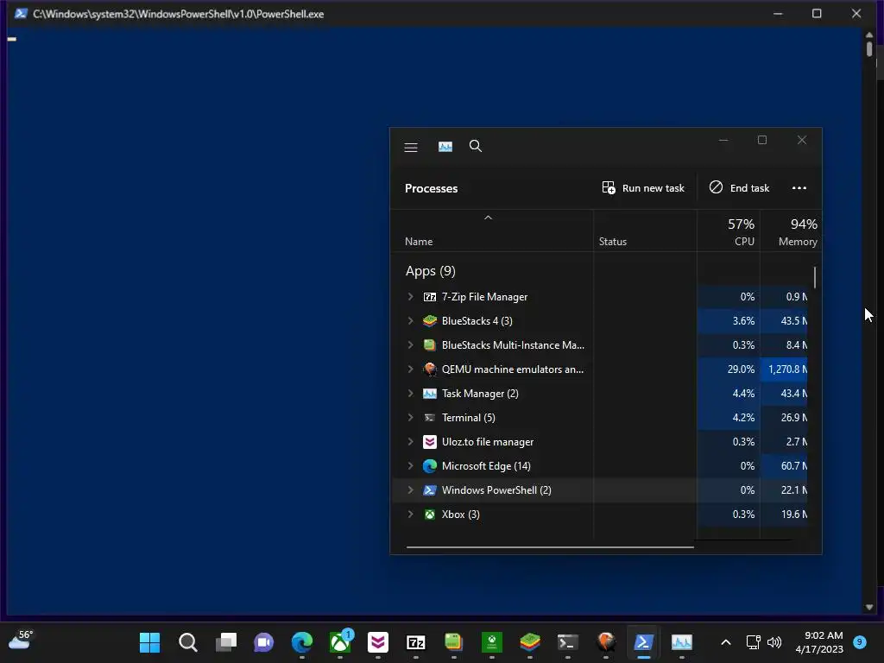Click Run new task button
The image size is (884, 663).
(x=642, y=187)
